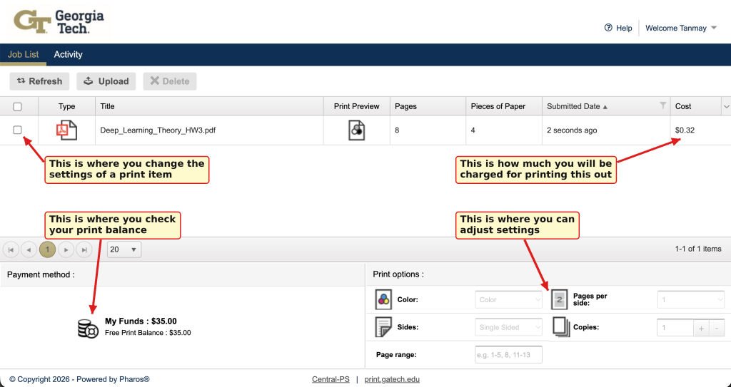
Task: Click the $0.32 cost value
Action: click(x=685, y=130)
